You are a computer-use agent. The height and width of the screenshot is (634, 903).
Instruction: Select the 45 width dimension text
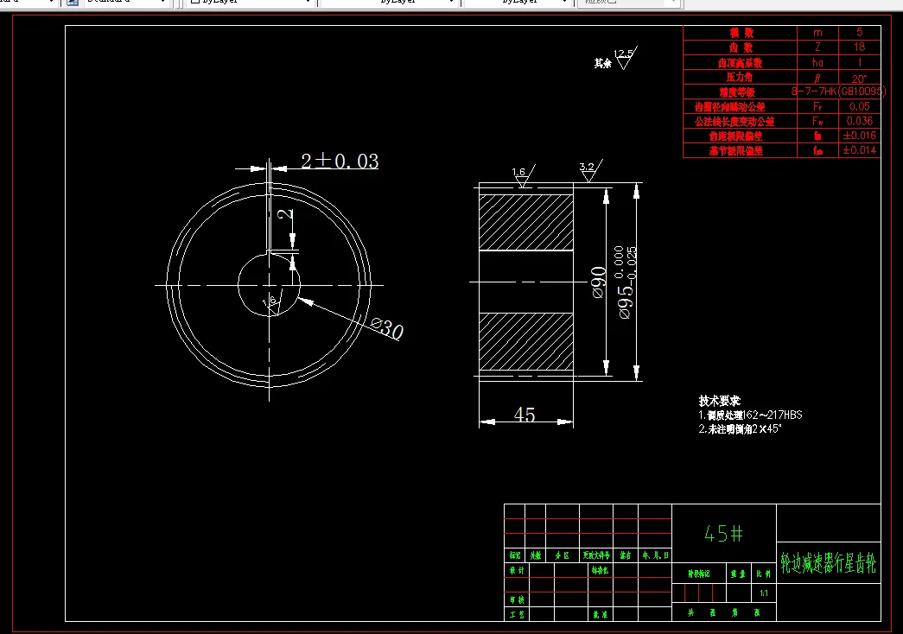pos(524,415)
